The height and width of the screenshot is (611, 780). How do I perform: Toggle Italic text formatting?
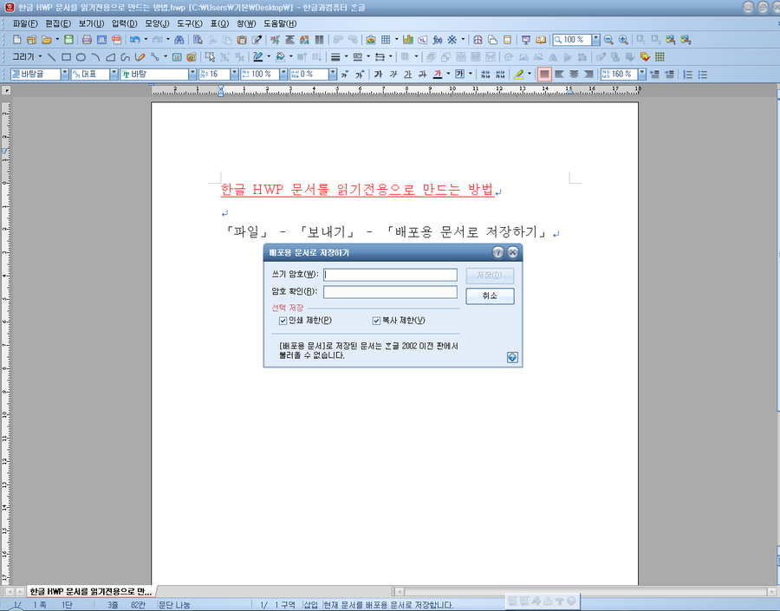pos(393,75)
